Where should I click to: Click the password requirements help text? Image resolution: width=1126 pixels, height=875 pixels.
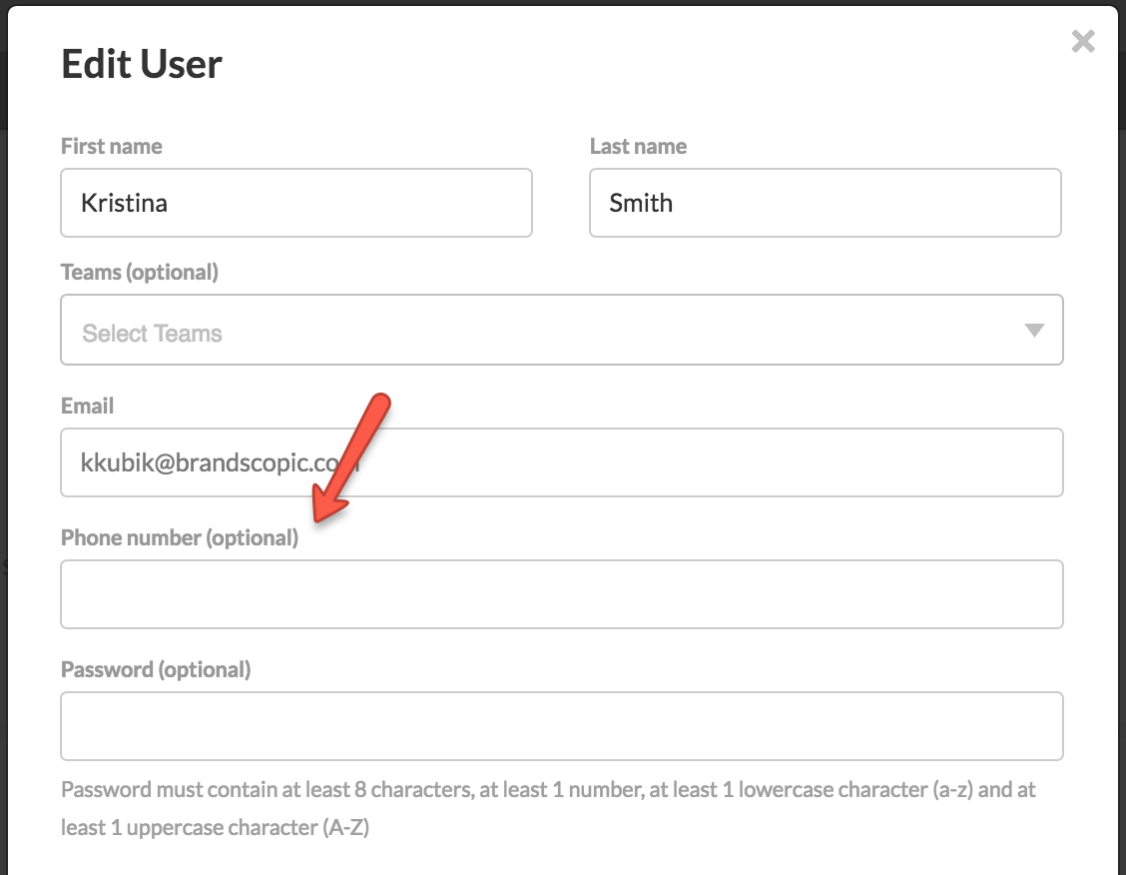click(x=548, y=808)
